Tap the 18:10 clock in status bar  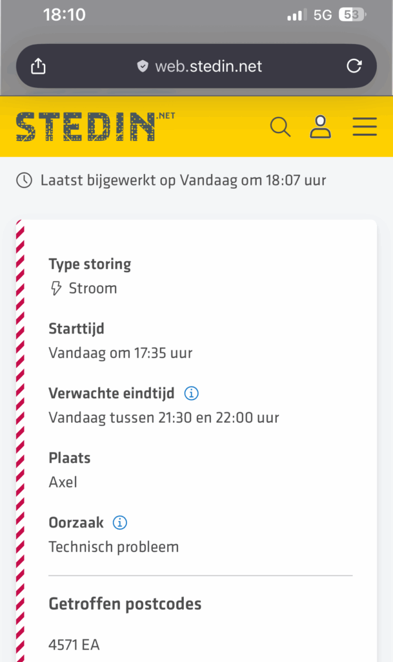(64, 15)
